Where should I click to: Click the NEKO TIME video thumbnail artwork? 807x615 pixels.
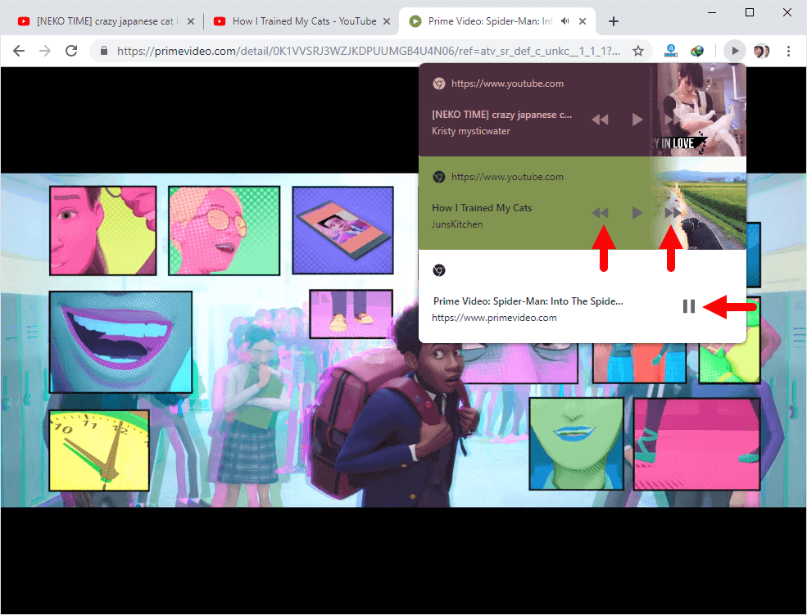click(x=697, y=110)
